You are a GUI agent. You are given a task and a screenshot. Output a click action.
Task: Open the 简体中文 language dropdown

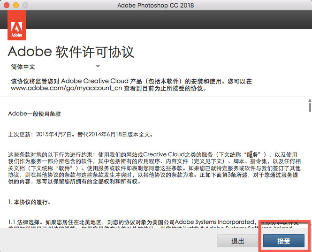(x=55, y=67)
